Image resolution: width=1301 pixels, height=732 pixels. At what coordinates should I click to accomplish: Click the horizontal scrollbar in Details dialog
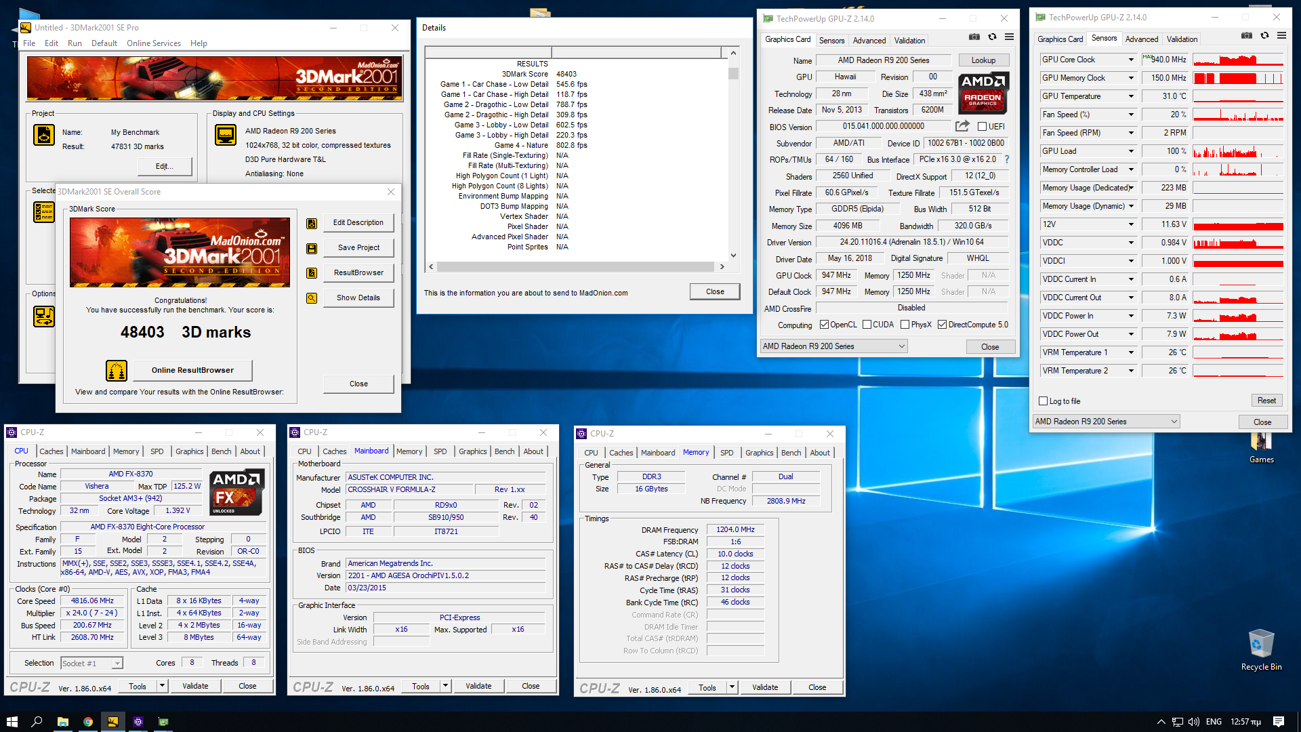tap(575, 267)
